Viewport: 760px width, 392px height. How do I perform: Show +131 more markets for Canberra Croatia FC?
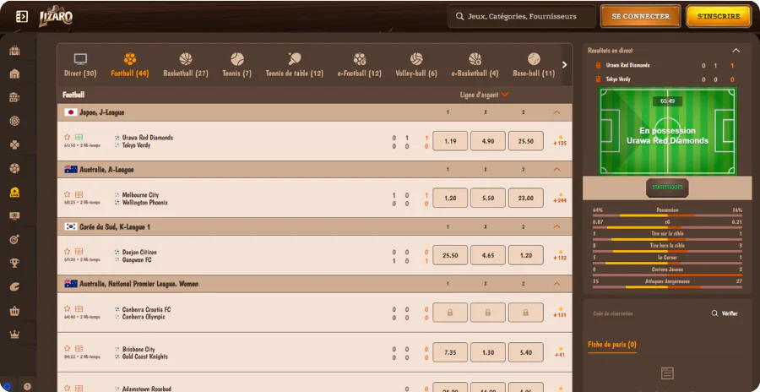click(x=560, y=313)
